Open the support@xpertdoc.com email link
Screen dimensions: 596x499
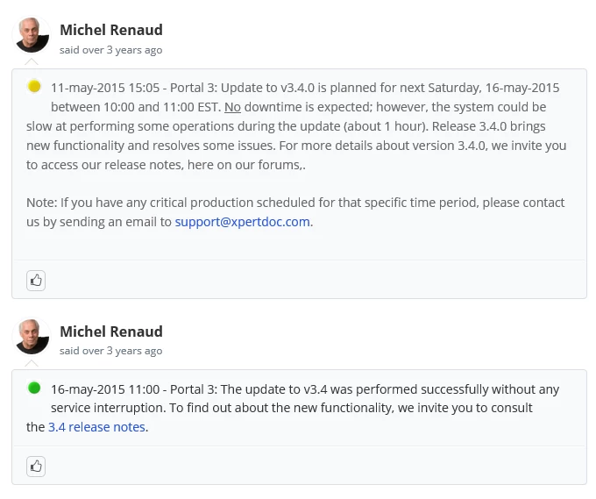242,222
